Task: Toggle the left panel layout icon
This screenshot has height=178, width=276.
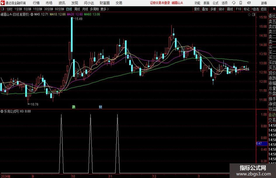Action: click(x=3, y=9)
